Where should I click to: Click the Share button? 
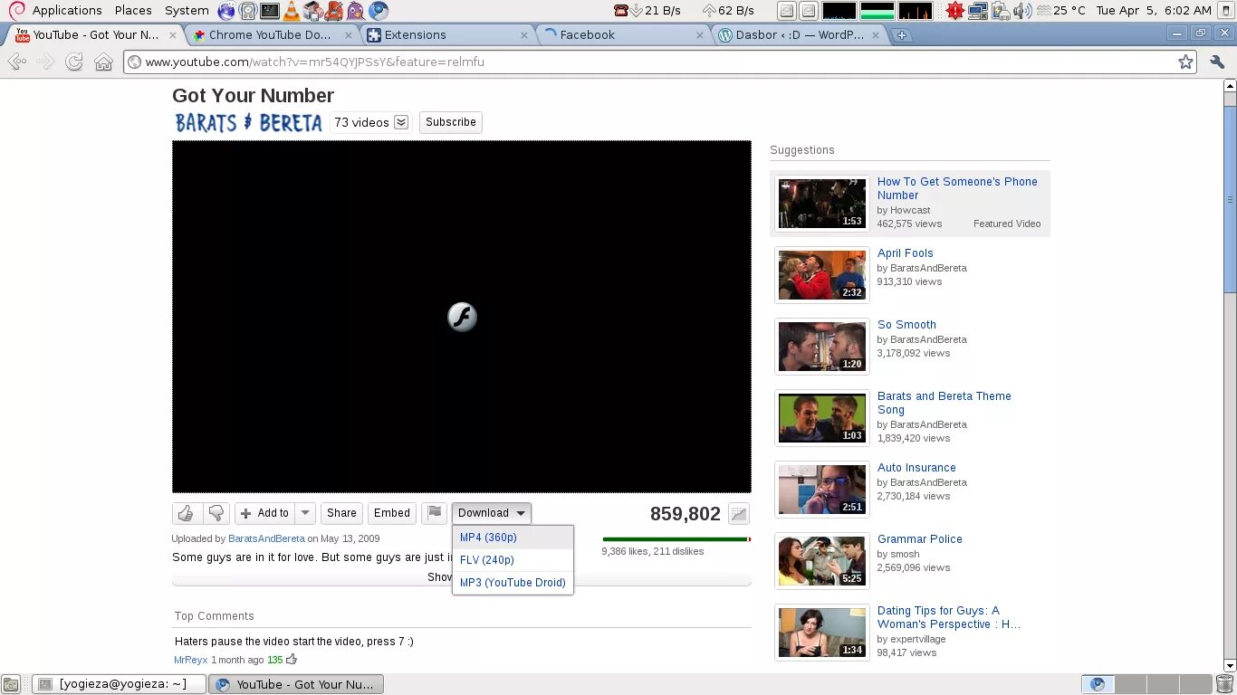click(x=341, y=513)
